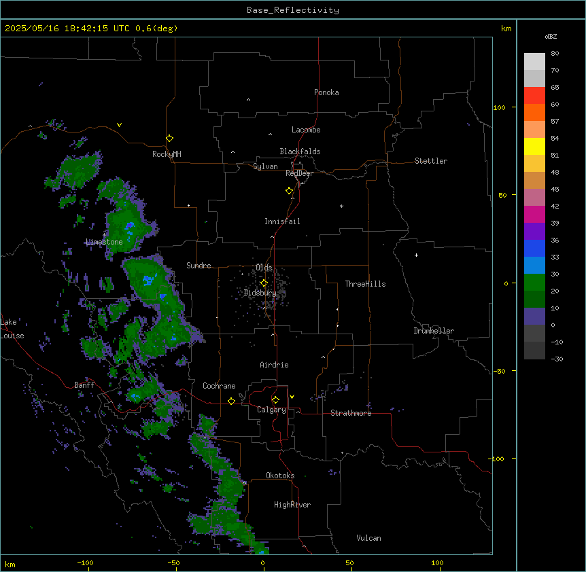Click the yellow V symbol northwest of RockyMH
The height and width of the screenshot is (572, 586).
119,125
